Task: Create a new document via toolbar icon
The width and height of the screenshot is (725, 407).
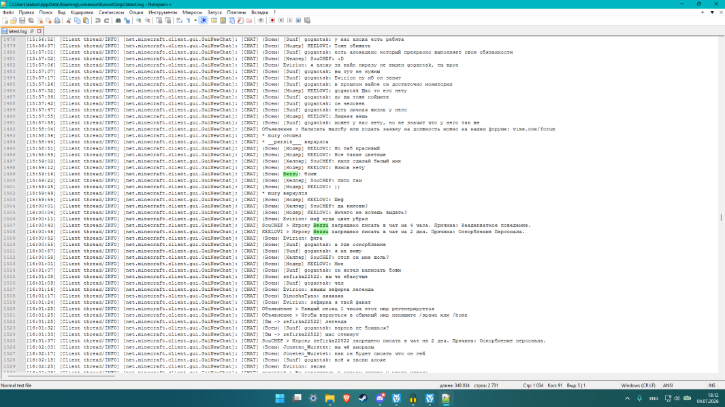Action: click(x=5, y=20)
